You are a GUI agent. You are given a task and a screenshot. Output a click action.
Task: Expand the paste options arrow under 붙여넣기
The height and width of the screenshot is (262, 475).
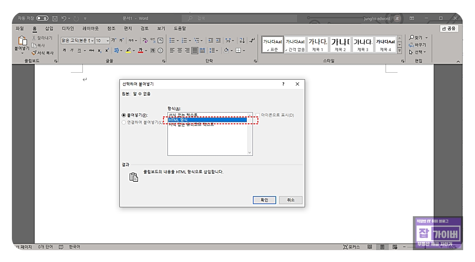(22, 53)
